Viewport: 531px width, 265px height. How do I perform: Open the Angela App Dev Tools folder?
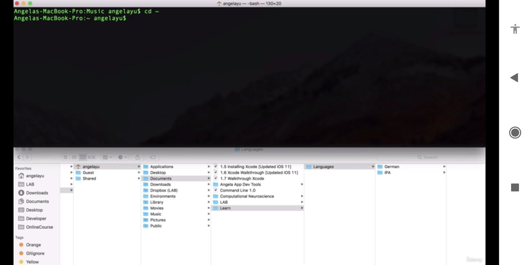point(258,185)
